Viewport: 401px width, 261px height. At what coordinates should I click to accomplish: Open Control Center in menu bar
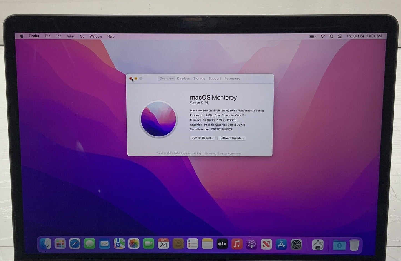(340, 36)
